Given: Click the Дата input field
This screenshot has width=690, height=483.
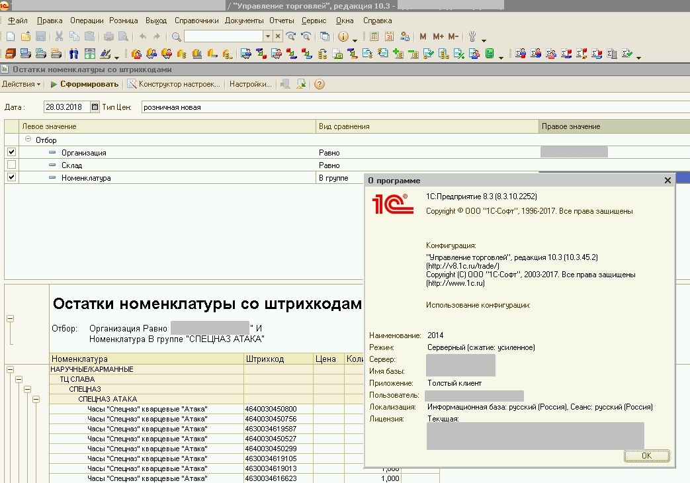Looking at the screenshot, I should 67,107.
